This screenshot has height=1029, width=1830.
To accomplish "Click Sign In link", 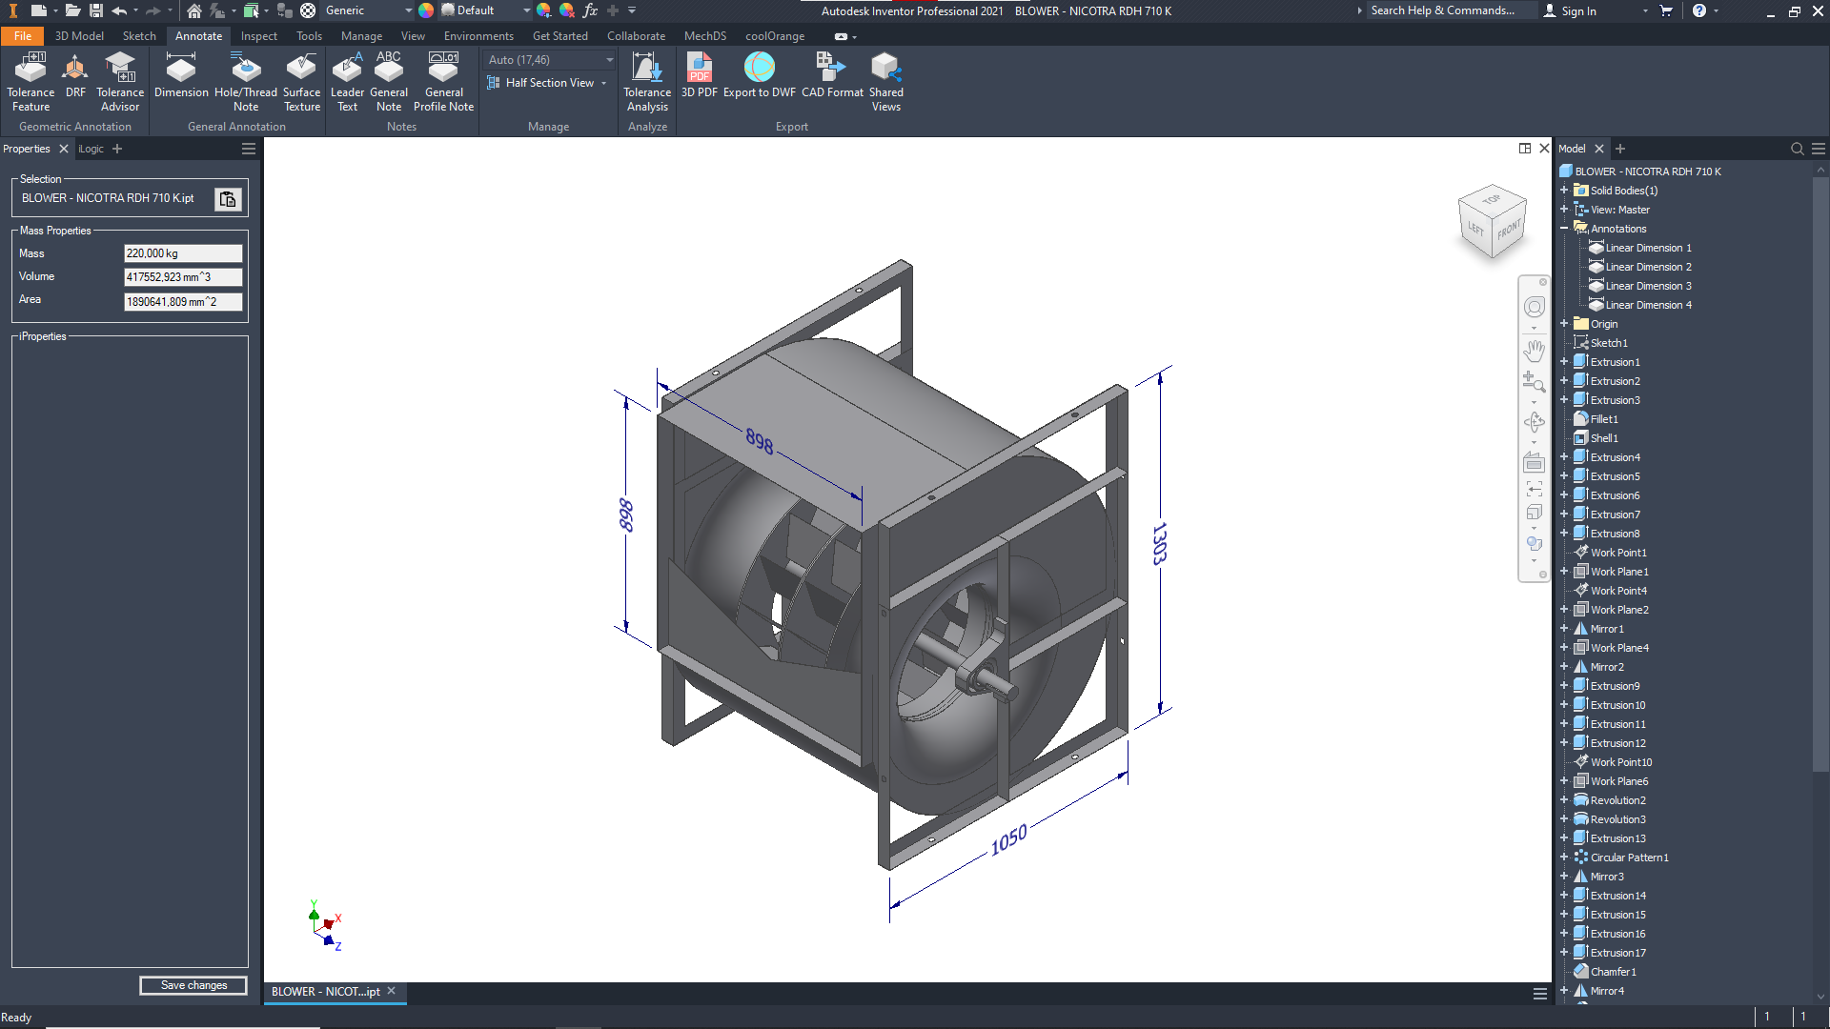I will pos(1578,11).
